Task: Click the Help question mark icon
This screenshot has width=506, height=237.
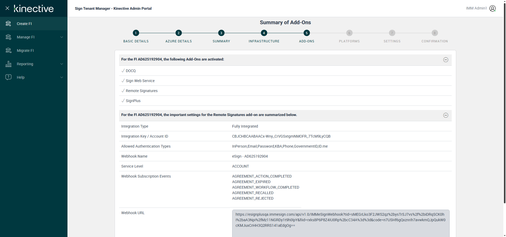Action: pyautogui.click(x=8, y=77)
